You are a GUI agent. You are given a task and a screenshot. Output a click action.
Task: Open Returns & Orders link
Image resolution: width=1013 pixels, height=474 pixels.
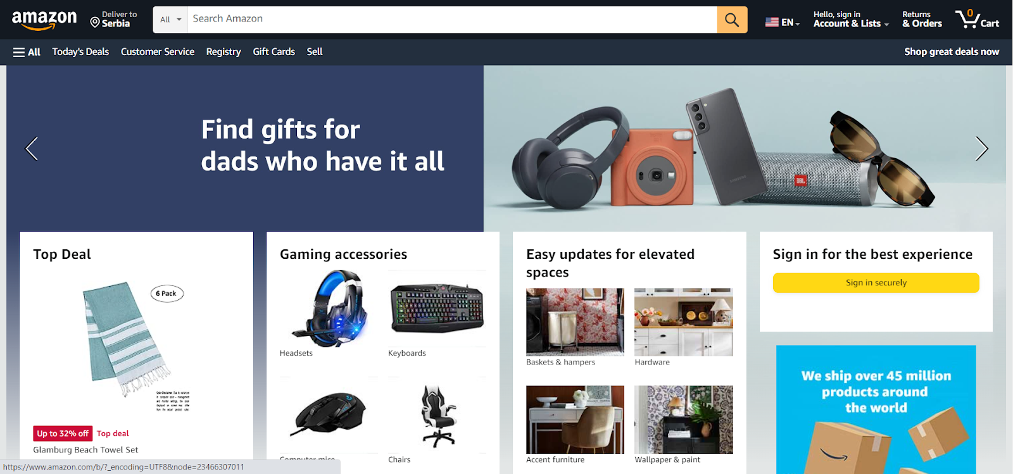(x=922, y=20)
